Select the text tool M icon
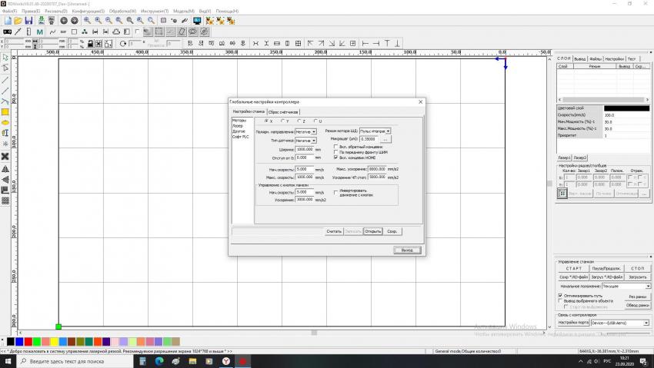The image size is (654, 368). pos(41,32)
